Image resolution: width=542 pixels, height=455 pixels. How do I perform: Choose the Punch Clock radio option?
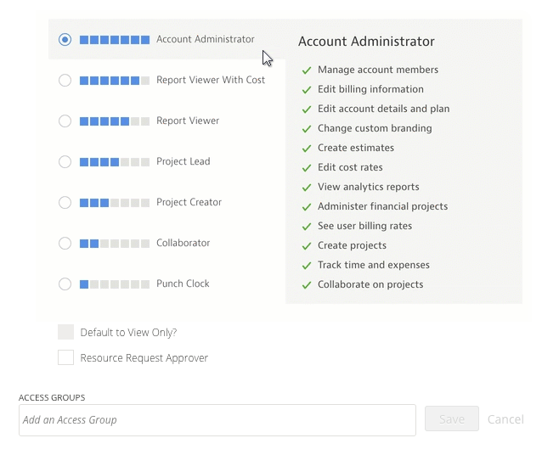click(x=65, y=284)
